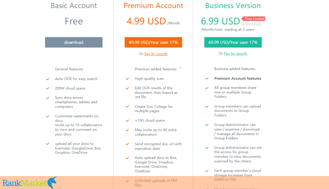Select the 49.99 USD/Year Premium plan button
329x189 pixels.
(x=153, y=42)
